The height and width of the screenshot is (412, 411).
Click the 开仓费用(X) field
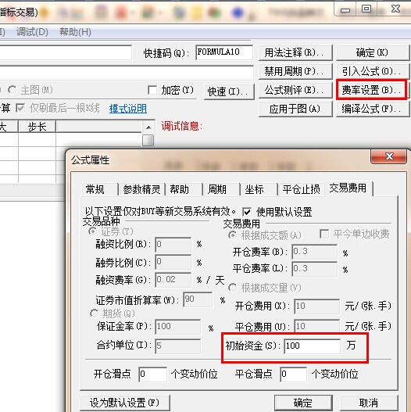pyautogui.click(x=316, y=306)
